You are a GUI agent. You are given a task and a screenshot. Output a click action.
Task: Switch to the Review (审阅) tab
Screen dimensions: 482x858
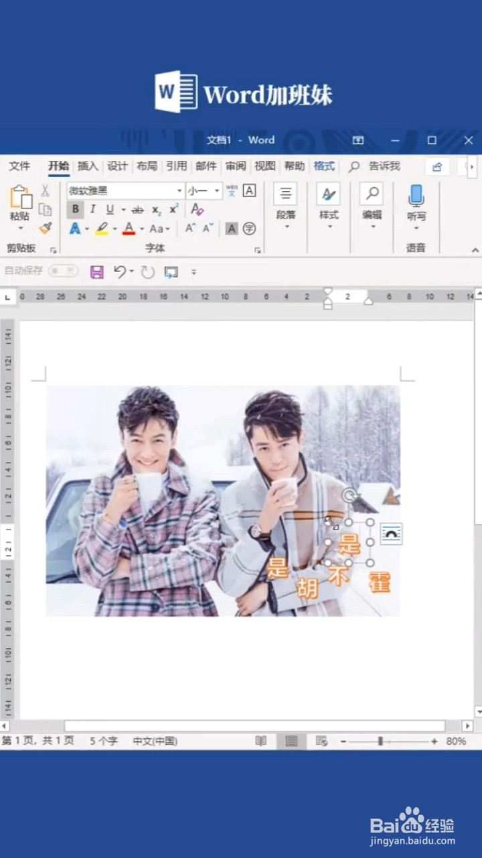235,166
